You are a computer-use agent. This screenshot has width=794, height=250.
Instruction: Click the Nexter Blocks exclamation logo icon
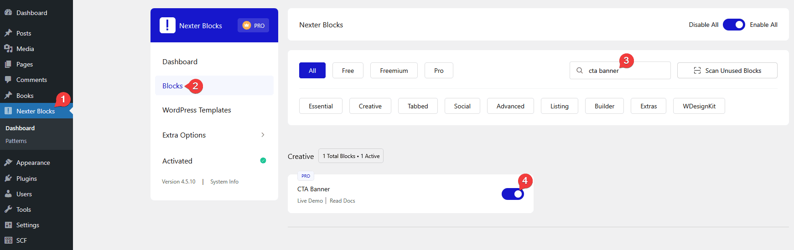pos(167,26)
